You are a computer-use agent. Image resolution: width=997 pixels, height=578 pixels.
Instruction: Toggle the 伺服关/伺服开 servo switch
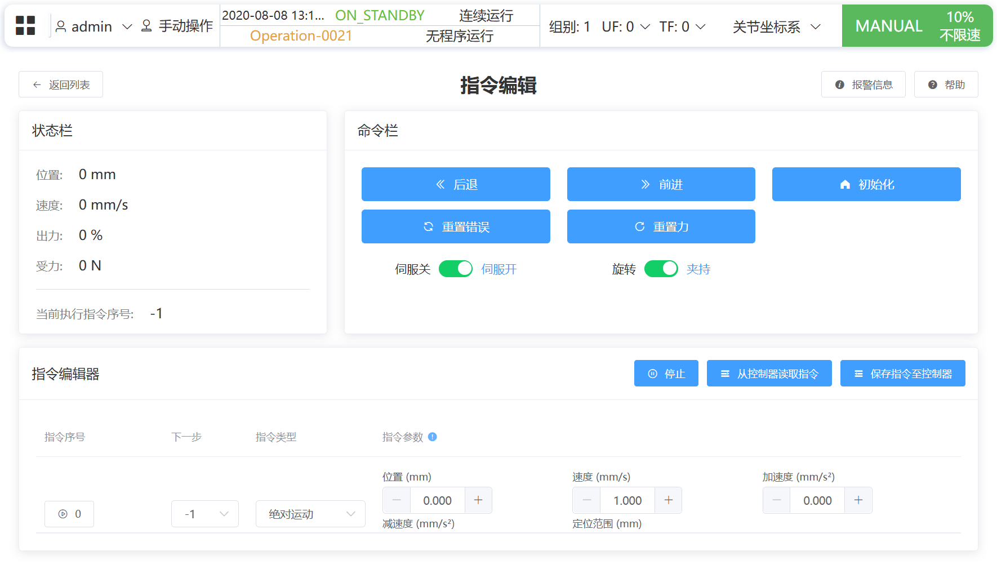455,269
